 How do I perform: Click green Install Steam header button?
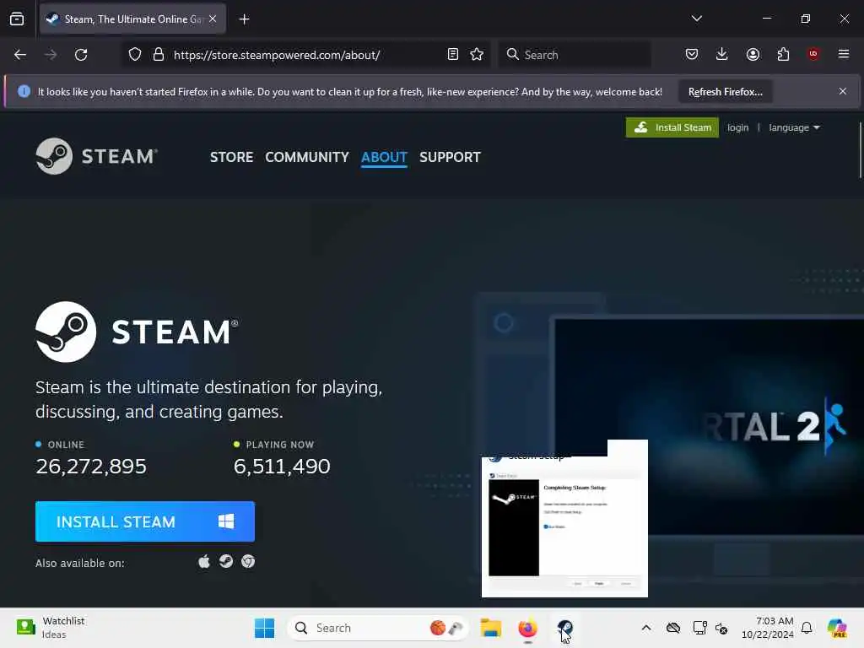(x=672, y=127)
